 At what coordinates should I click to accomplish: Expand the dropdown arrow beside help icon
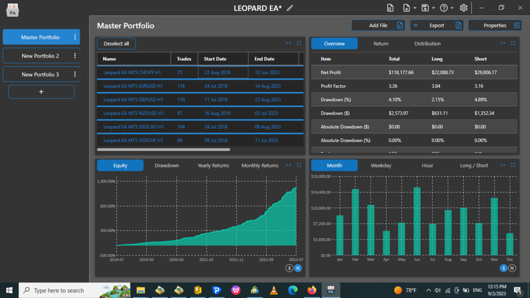pyautogui.click(x=452, y=8)
